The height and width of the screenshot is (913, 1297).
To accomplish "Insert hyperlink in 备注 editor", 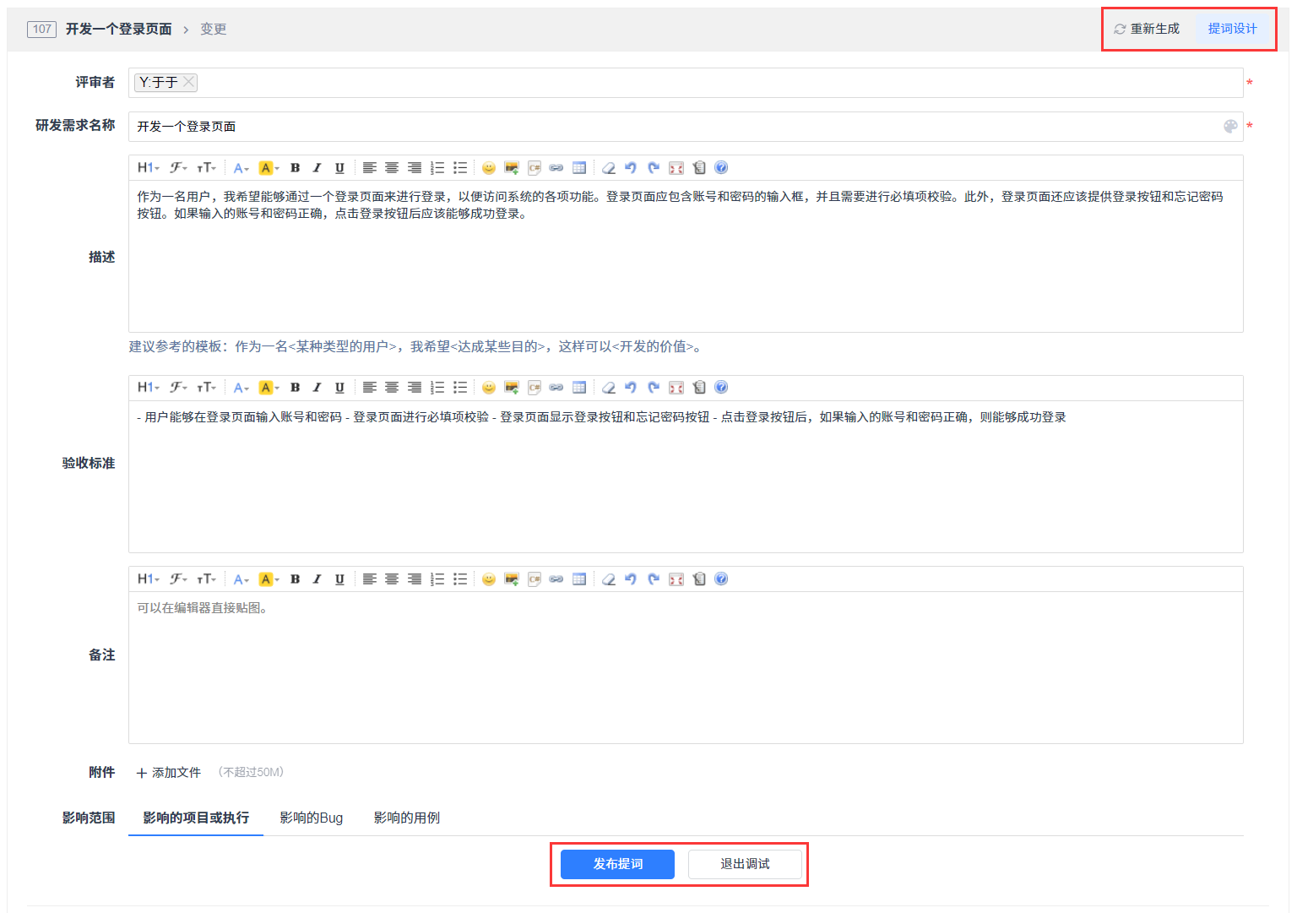I will coord(556,579).
